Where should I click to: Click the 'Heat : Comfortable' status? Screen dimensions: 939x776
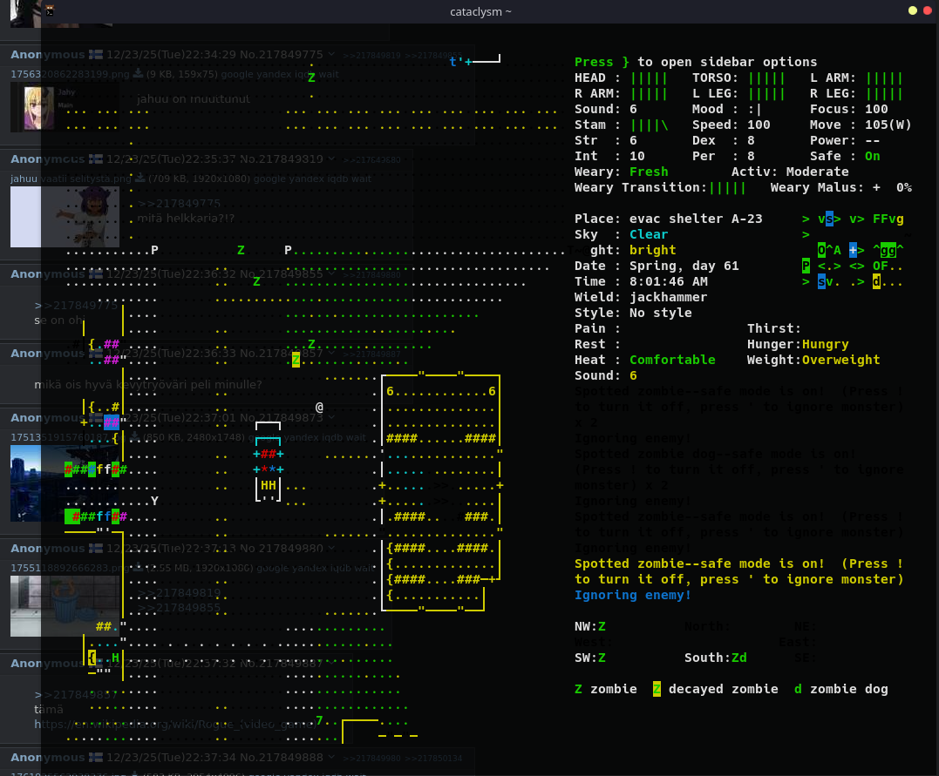point(645,360)
